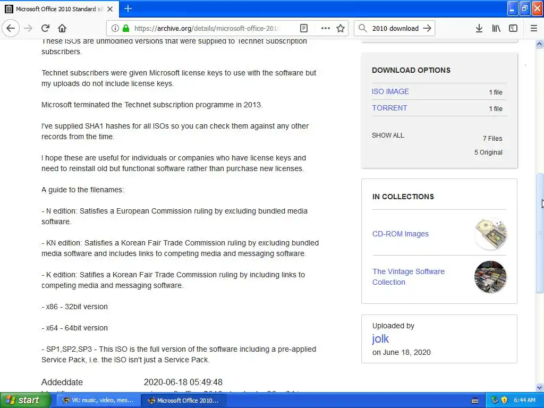The width and height of the screenshot is (544, 408).
Task: Open the Firefox hamburger menu
Action: point(534,28)
